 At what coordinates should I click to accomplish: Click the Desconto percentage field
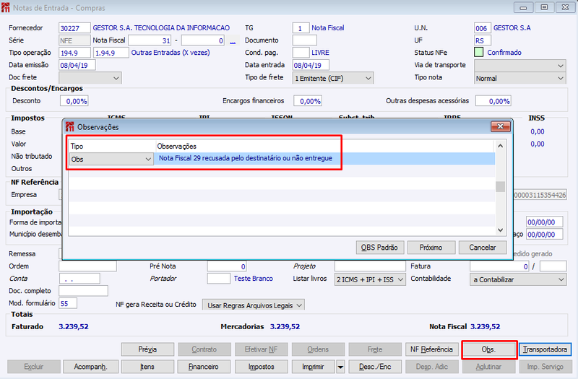[74, 101]
